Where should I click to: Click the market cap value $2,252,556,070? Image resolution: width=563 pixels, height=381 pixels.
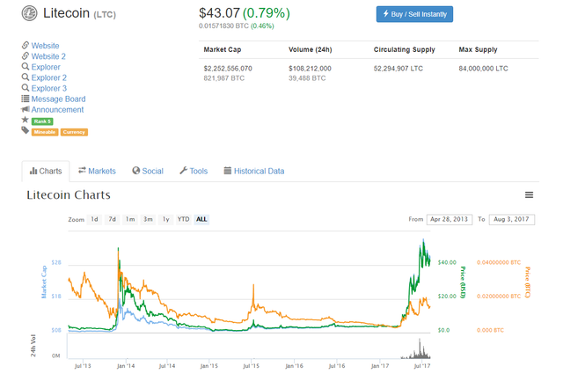[228, 69]
